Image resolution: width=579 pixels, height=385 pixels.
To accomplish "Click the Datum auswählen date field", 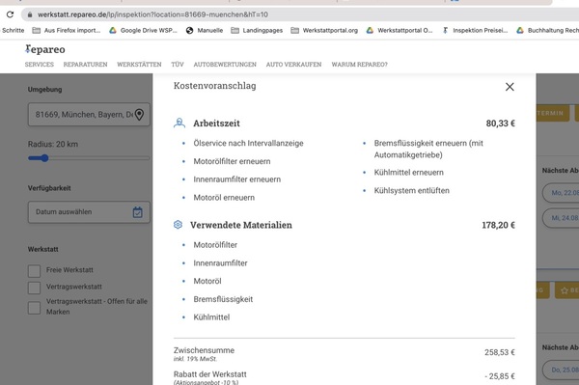I will coord(89,212).
